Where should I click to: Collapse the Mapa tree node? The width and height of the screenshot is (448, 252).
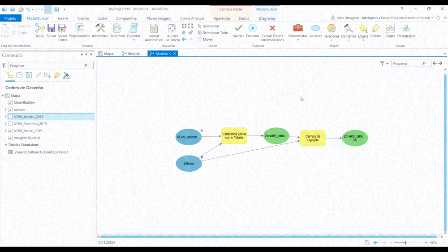[3, 96]
